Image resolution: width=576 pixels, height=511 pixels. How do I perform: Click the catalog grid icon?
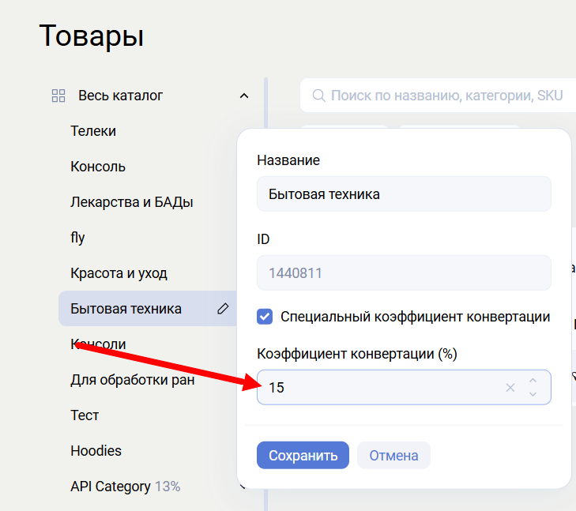[x=58, y=96]
